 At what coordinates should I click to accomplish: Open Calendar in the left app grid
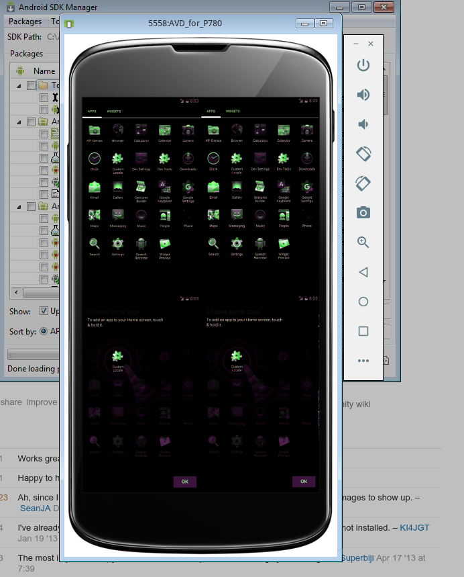[x=164, y=133]
